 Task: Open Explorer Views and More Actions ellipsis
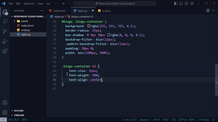[x=42, y=11]
